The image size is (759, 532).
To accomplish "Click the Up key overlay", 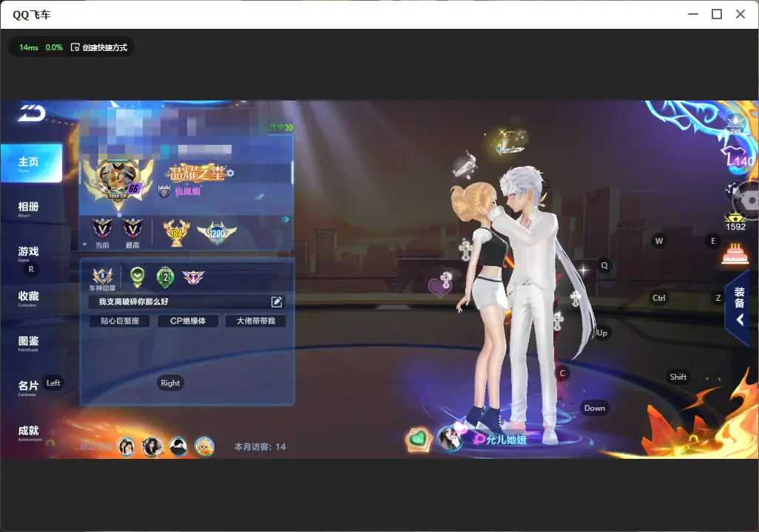I will coord(601,332).
